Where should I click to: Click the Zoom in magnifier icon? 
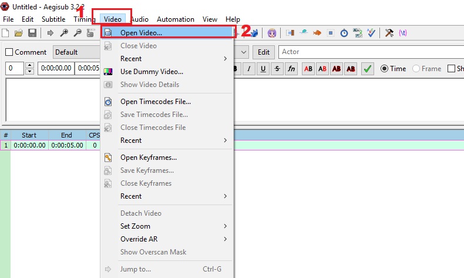click(x=64, y=32)
